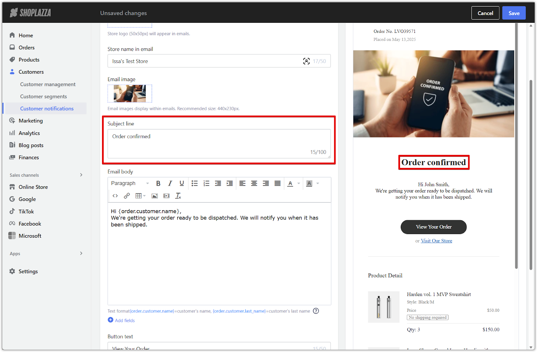This screenshot has width=537, height=352.
Task: Click Visit Our Store link in preview
Action: coord(436,241)
